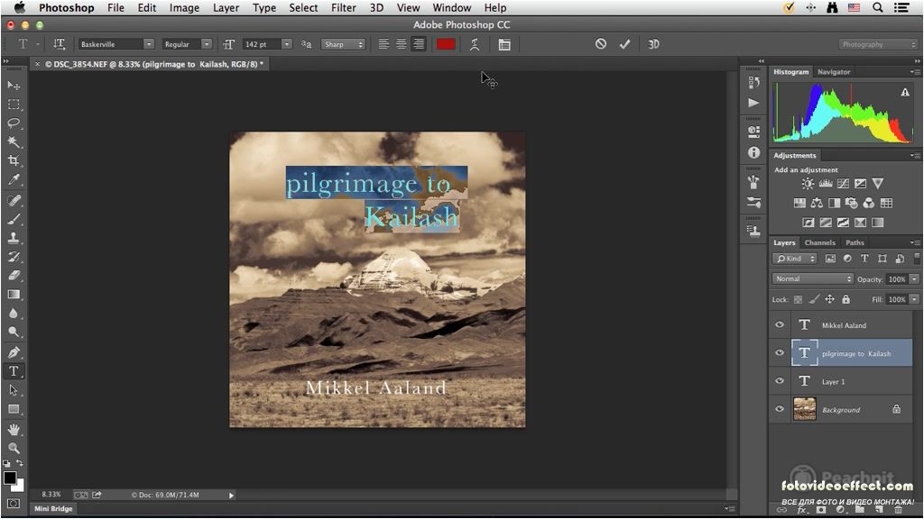
Task: Select the Move tool
Action: click(14, 86)
